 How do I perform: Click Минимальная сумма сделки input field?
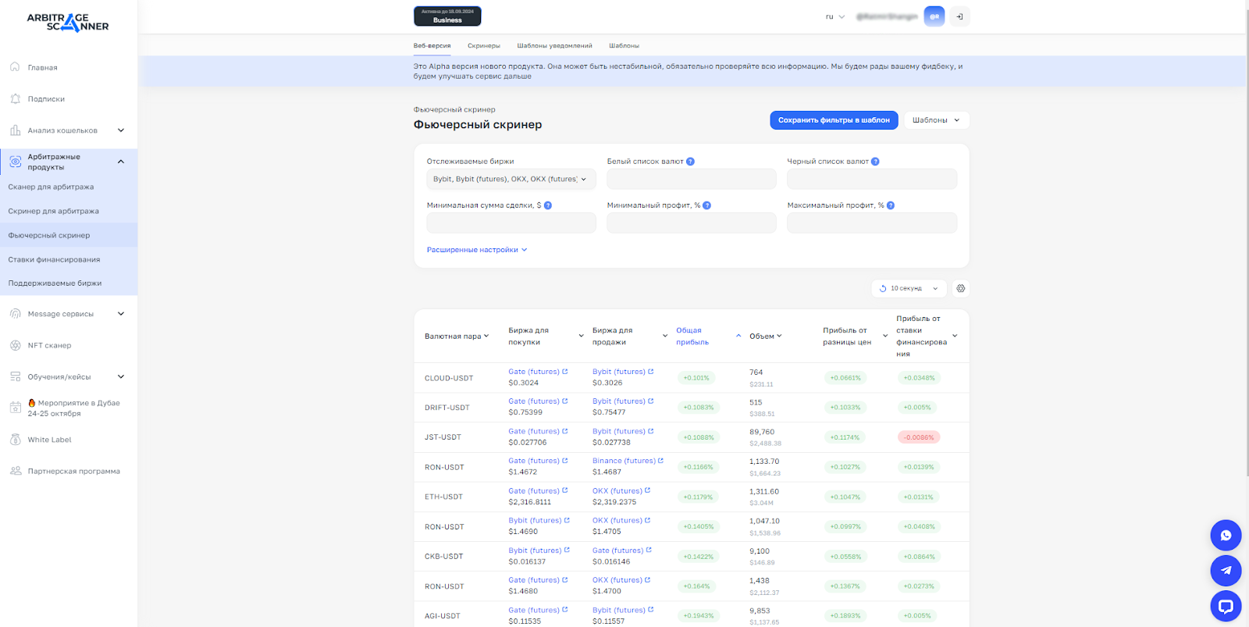pyautogui.click(x=511, y=223)
